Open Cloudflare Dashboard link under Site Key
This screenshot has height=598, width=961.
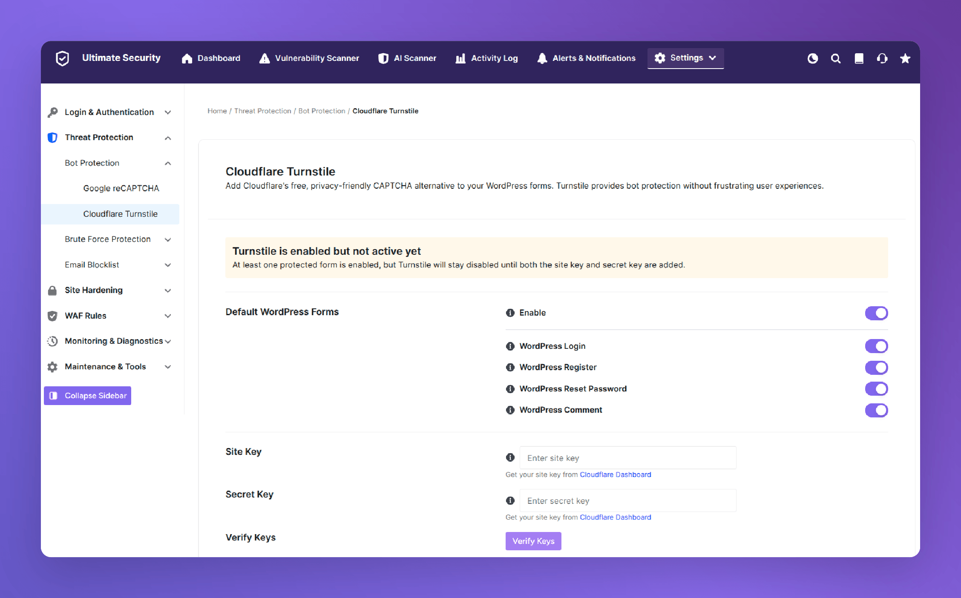615,474
